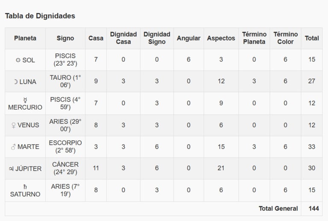
Task: Click the Venus symbol beside VENUS
Action: point(14,125)
